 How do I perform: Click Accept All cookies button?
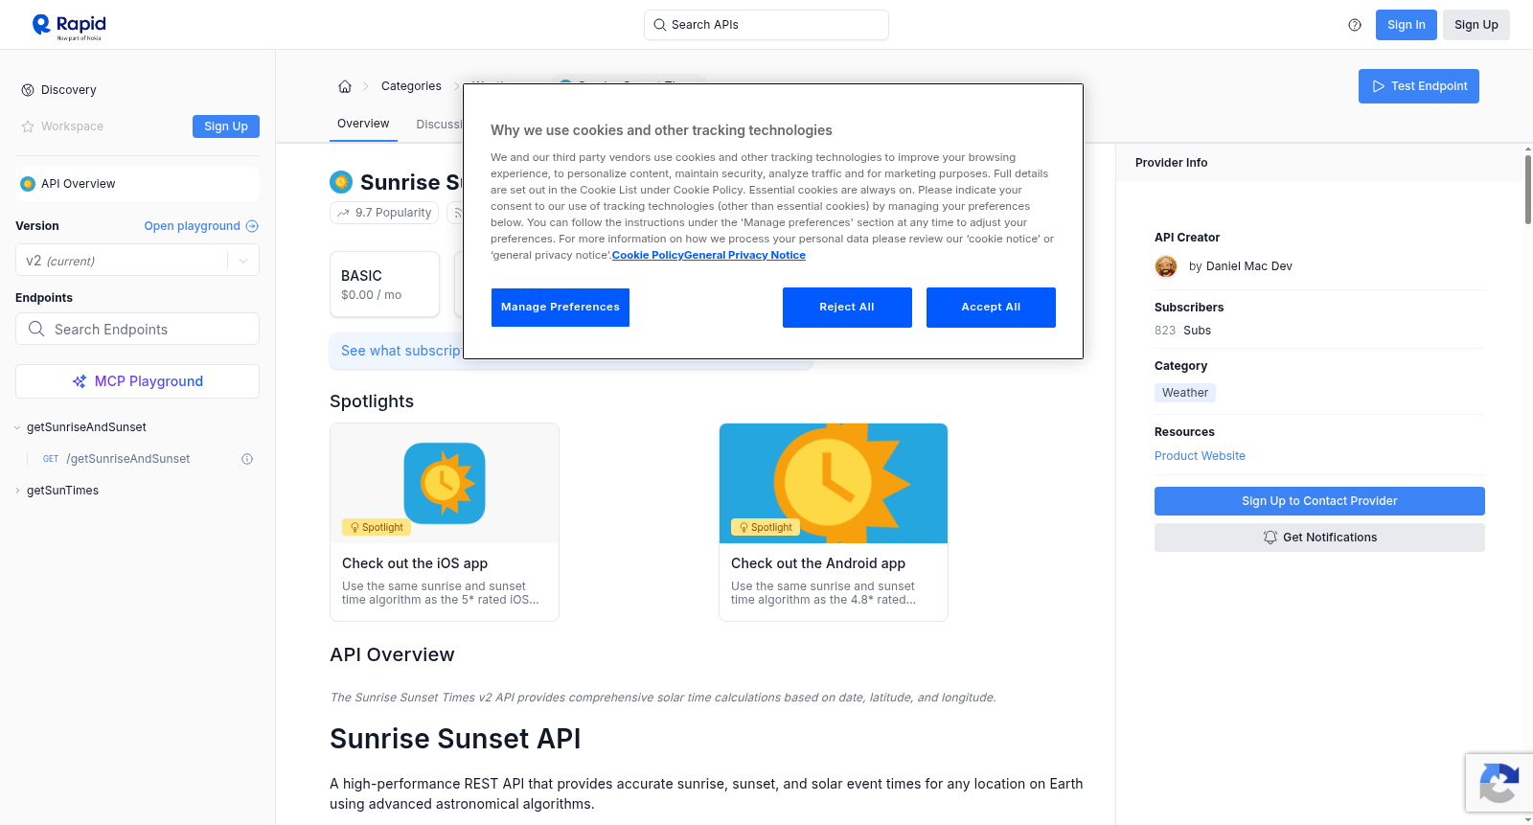[x=991, y=308]
